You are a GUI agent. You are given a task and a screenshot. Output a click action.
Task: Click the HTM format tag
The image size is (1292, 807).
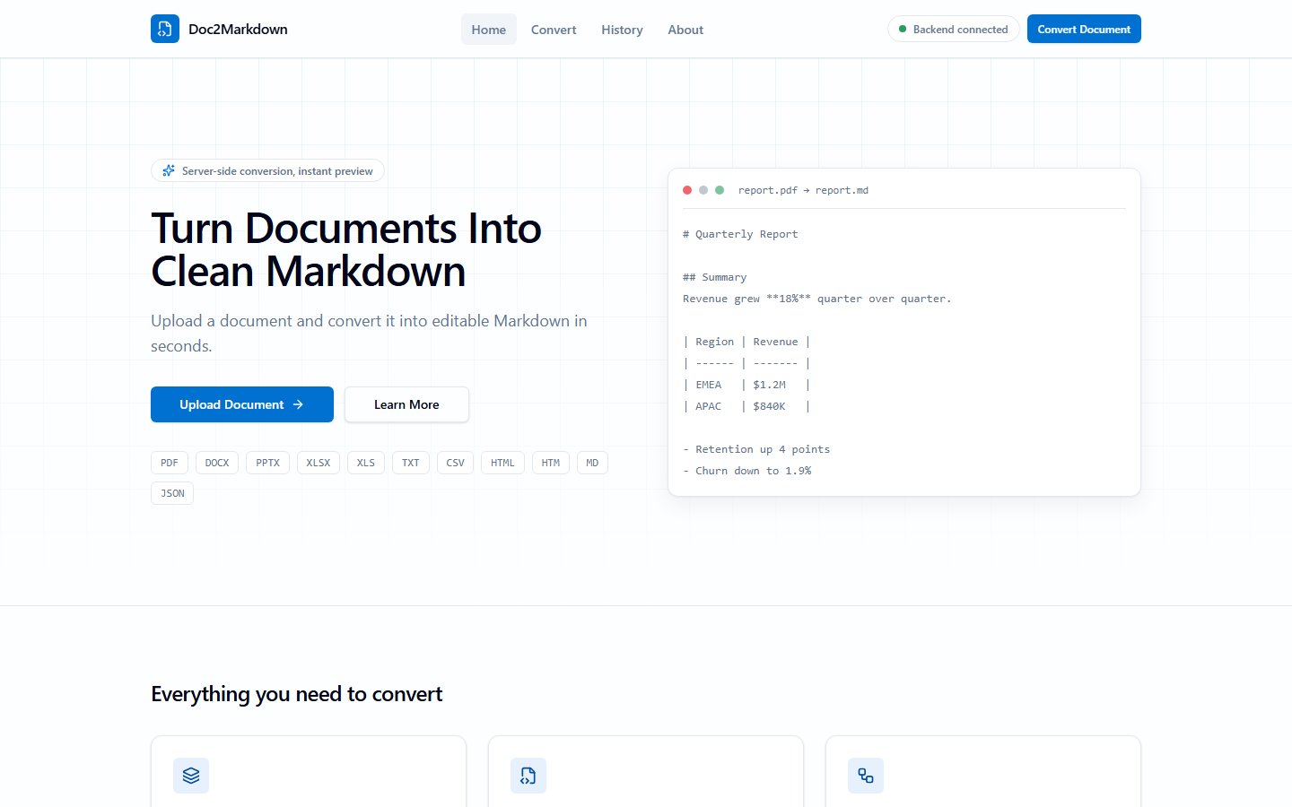[551, 463]
